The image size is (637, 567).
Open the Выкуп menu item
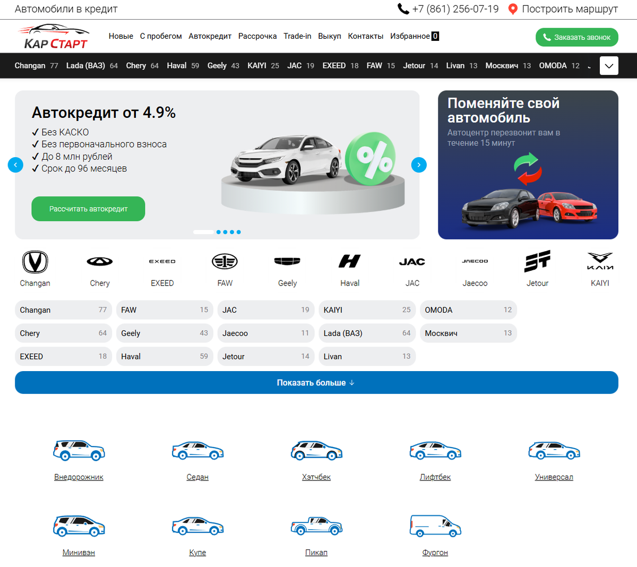point(330,36)
